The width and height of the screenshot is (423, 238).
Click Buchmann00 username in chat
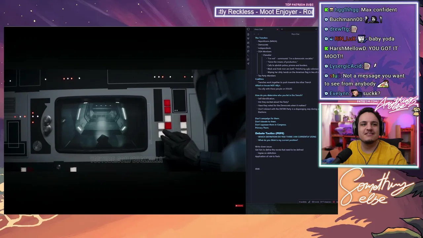[x=346, y=20]
